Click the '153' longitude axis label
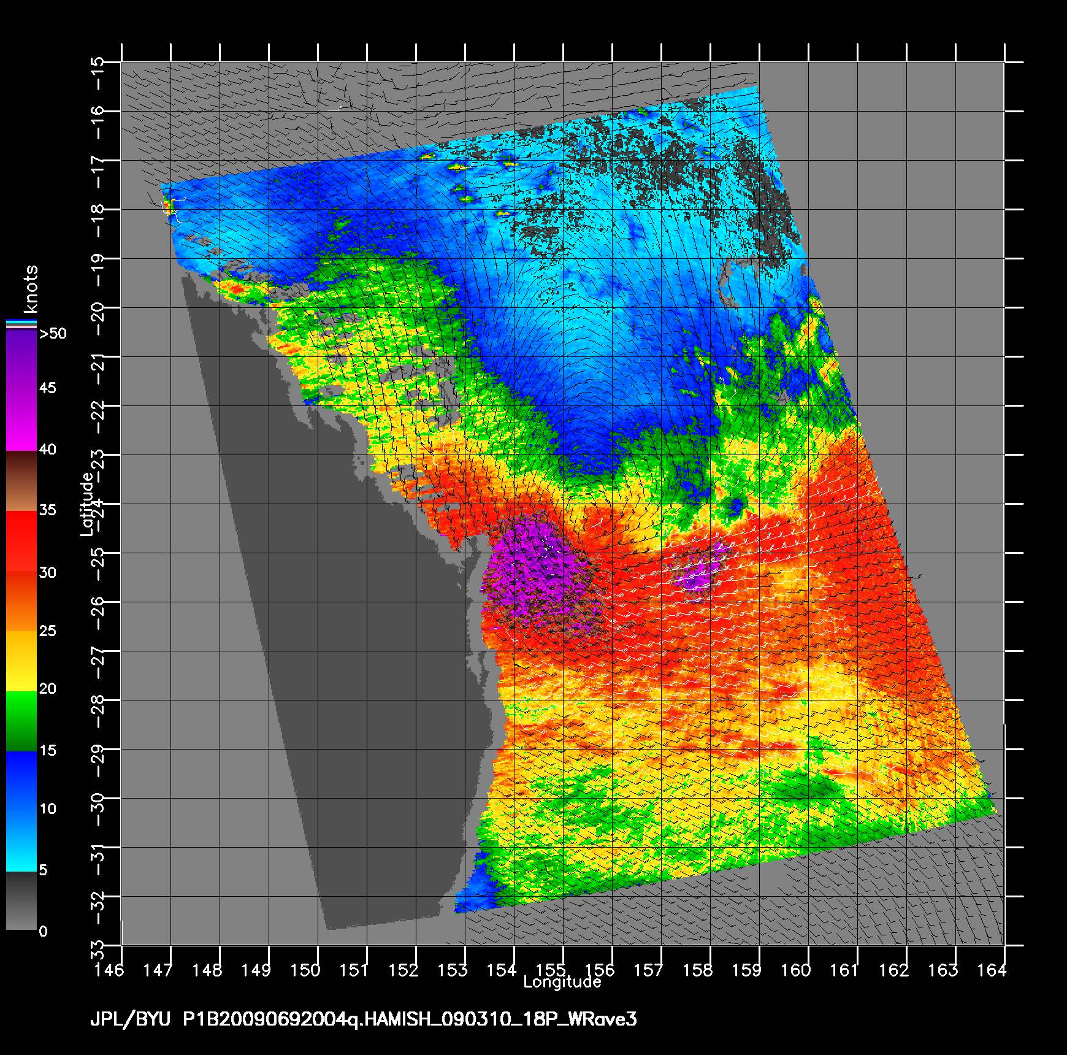Viewport: 1067px width, 1055px height. pyautogui.click(x=453, y=970)
